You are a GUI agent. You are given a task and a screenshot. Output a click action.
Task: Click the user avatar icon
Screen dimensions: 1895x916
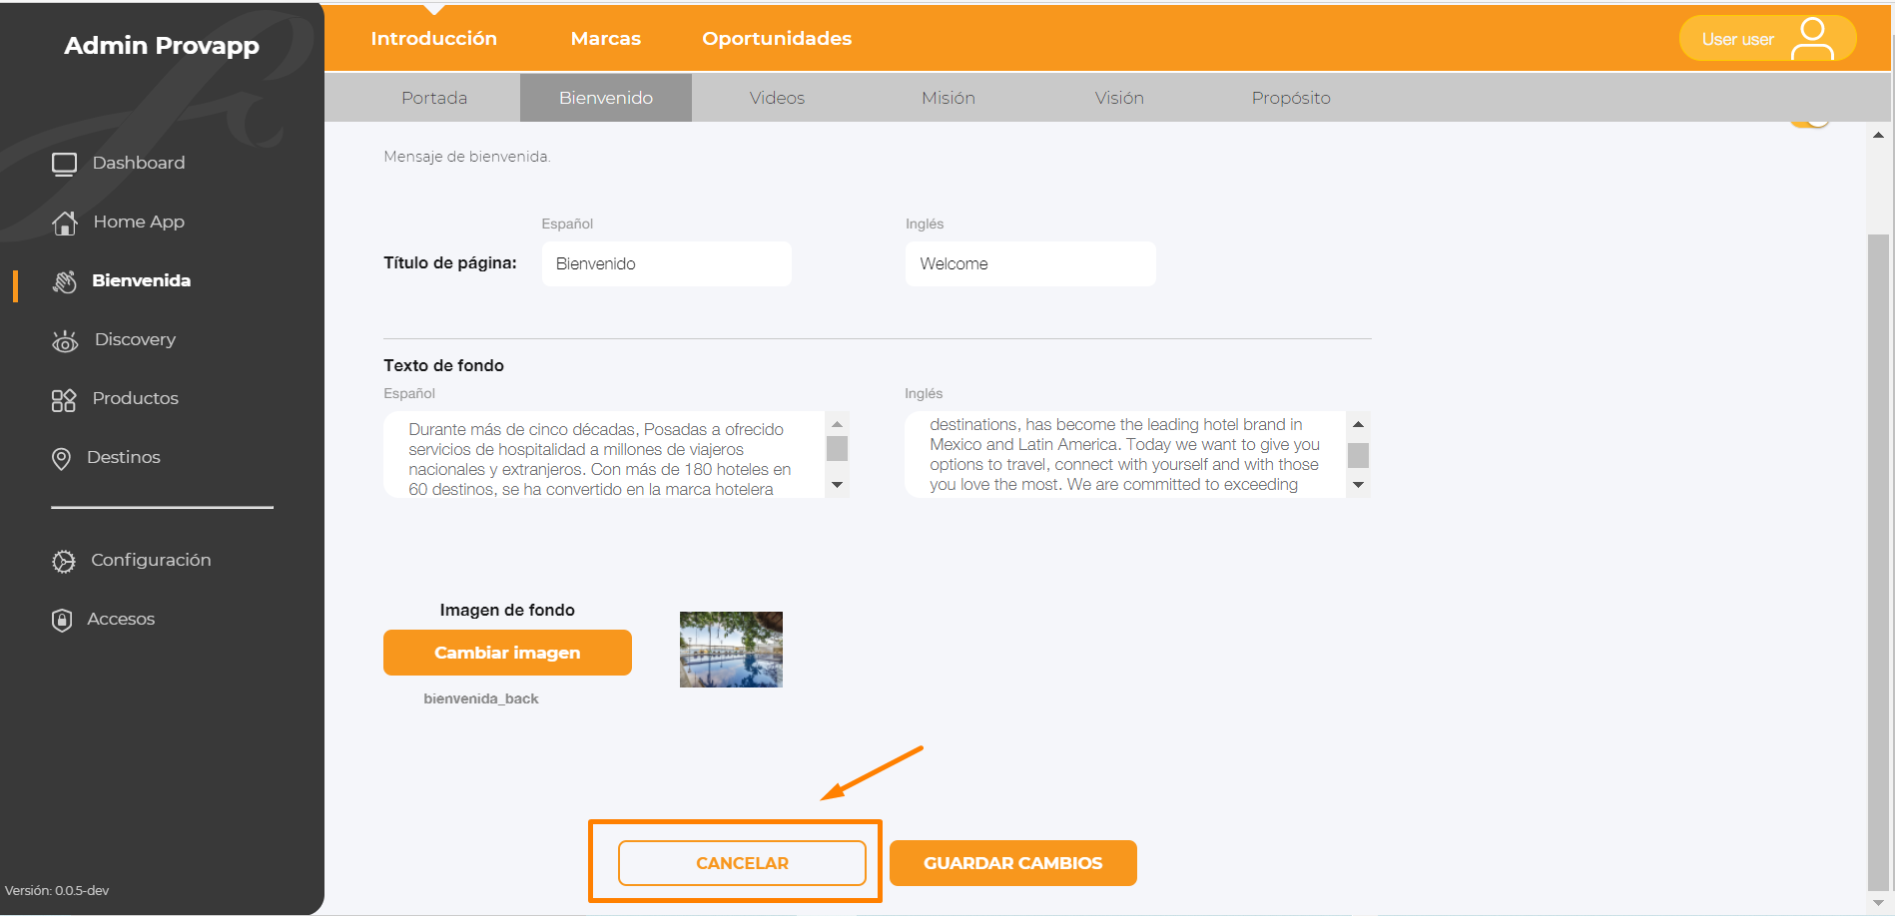[1812, 39]
